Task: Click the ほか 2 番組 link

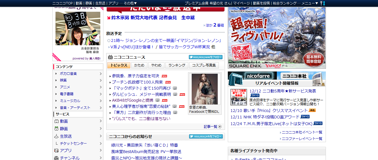Action: point(215,25)
